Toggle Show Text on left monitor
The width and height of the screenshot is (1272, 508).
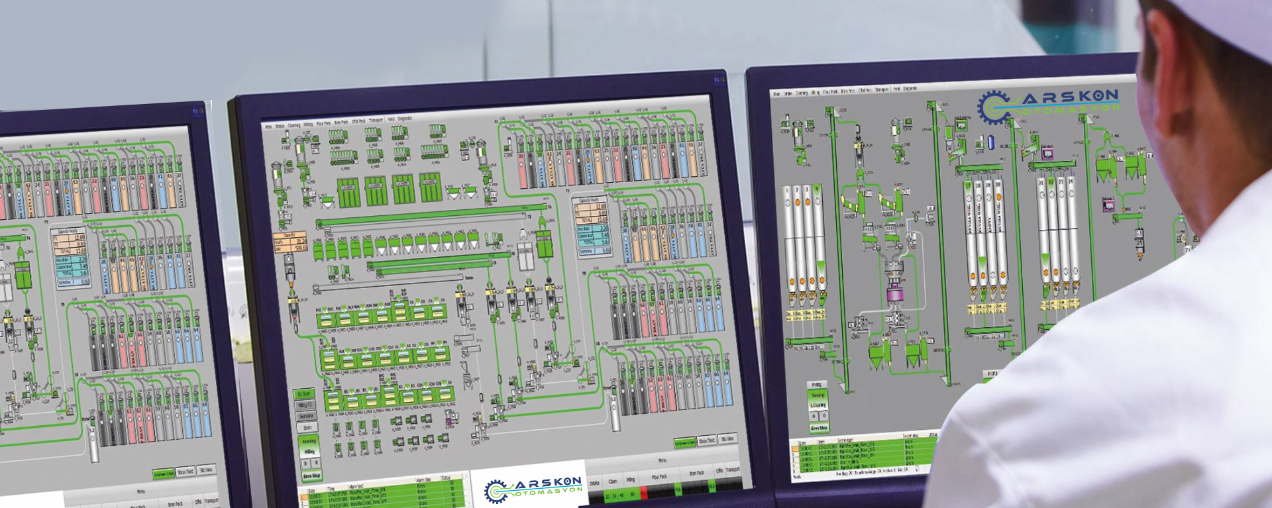(185, 472)
